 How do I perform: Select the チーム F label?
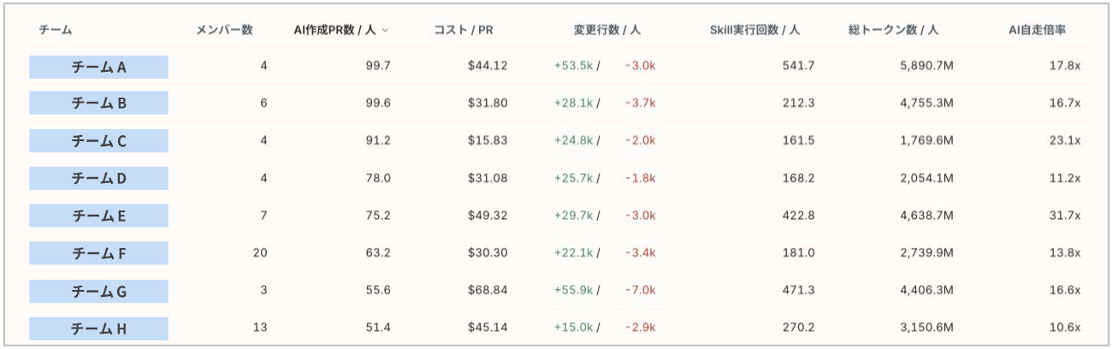point(98,253)
